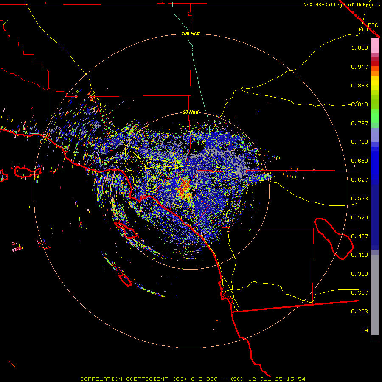This screenshot has width=382, height=382.
Task: Click the 0.253 scale value
Action: 360,312
